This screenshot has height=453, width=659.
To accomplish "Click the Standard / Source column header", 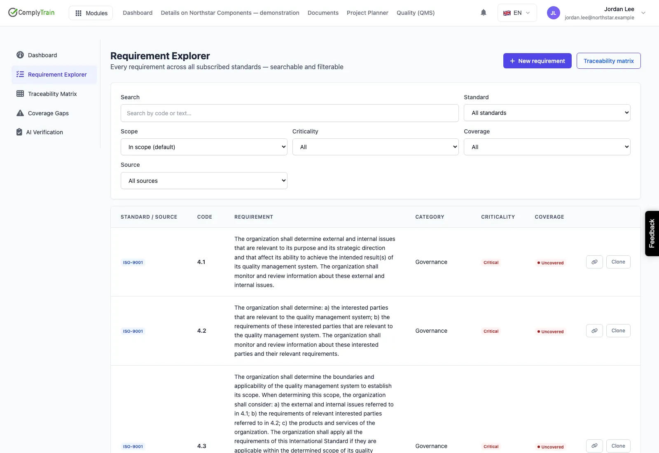I will [x=149, y=217].
